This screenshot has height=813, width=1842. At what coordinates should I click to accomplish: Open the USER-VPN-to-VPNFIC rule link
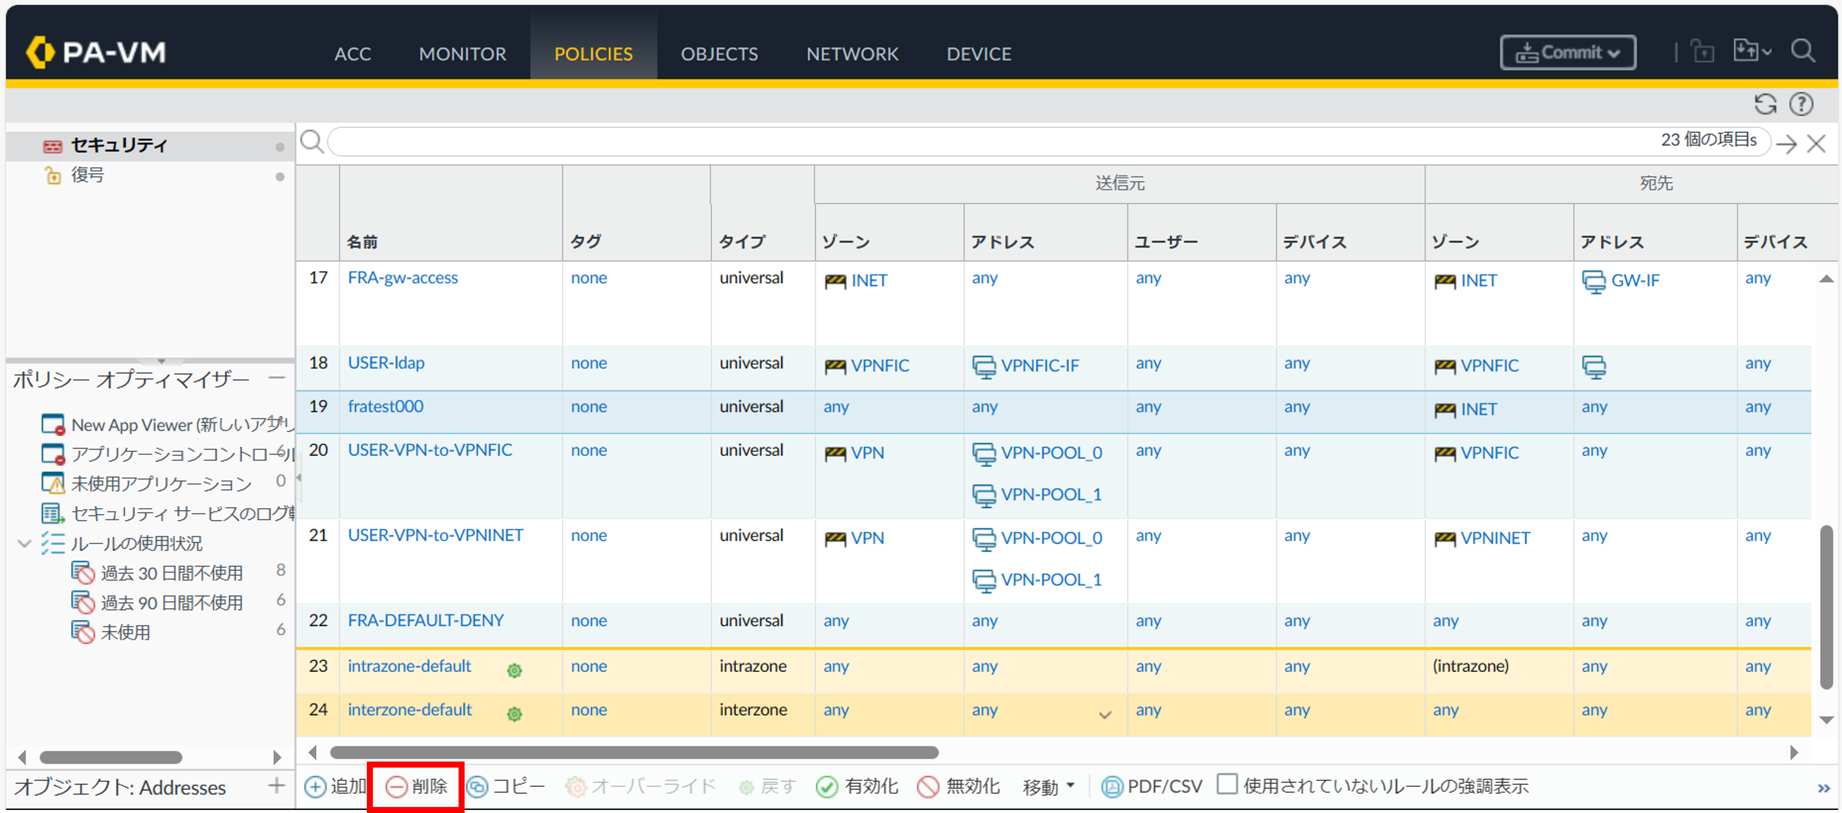[430, 450]
